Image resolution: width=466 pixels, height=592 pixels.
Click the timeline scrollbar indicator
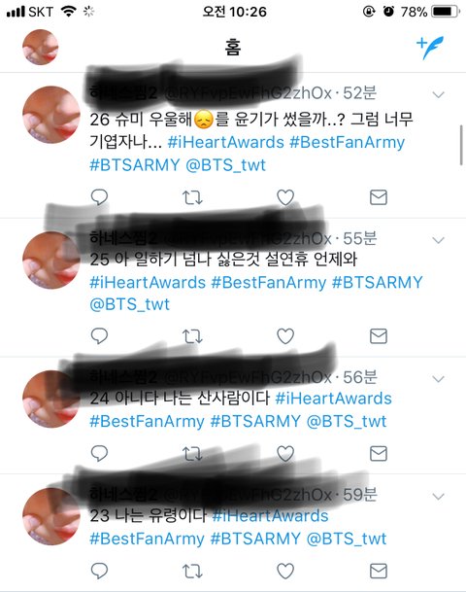pyautogui.click(x=461, y=146)
